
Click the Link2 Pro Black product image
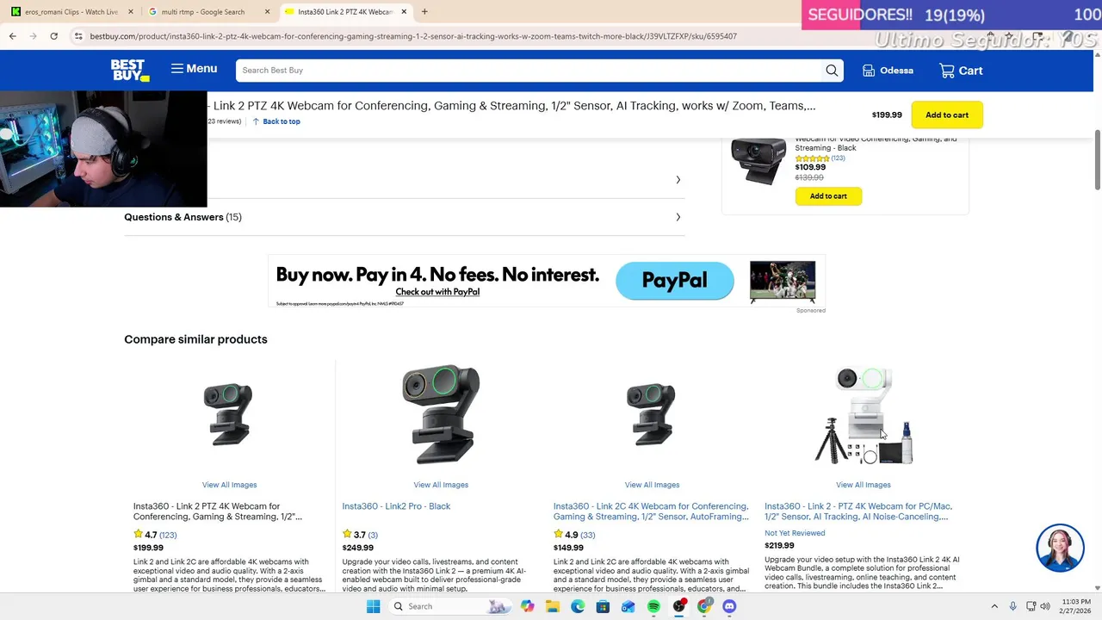click(441, 414)
